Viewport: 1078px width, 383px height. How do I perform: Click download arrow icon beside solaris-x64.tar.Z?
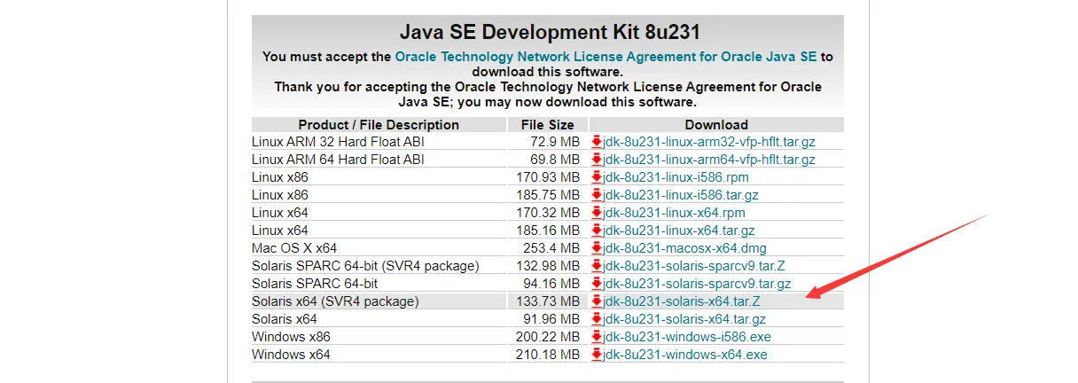tap(597, 301)
